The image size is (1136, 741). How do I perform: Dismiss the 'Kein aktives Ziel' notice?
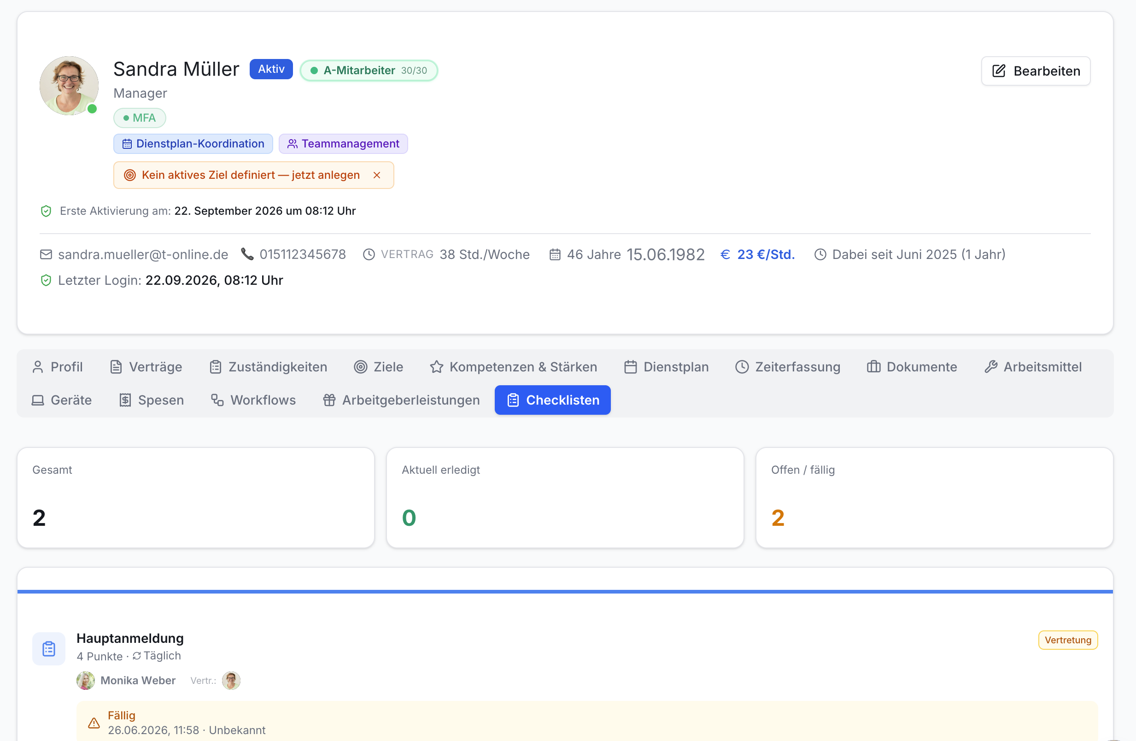tap(377, 175)
